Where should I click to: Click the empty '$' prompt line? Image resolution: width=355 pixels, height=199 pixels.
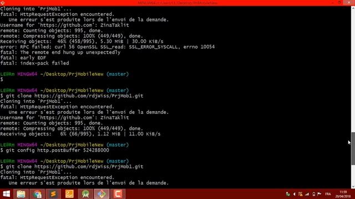(2, 80)
